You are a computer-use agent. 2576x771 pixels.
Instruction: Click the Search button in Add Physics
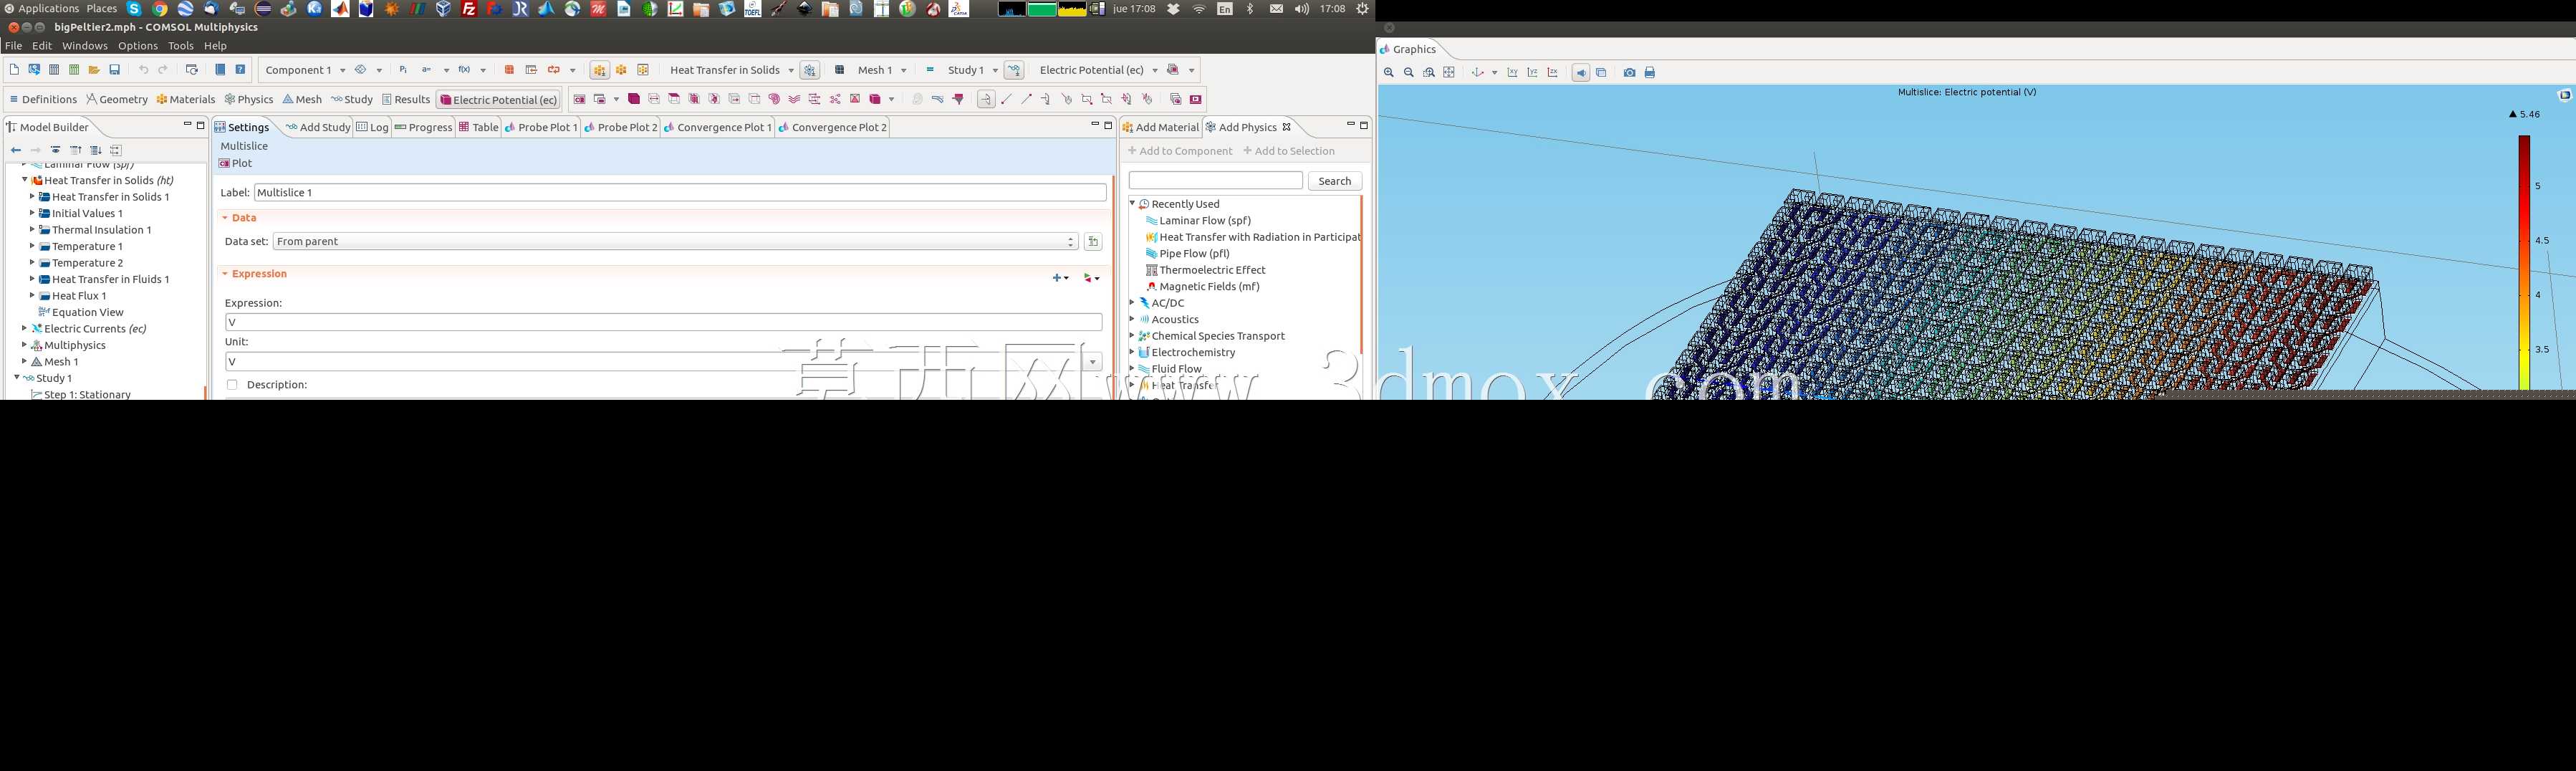tap(1335, 181)
